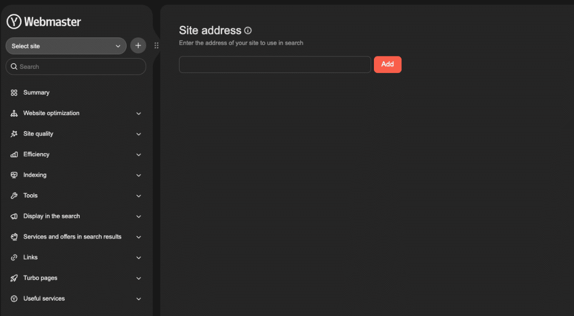Select the Indexing robot icon
The height and width of the screenshot is (316, 574).
pyautogui.click(x=14, y=175)
